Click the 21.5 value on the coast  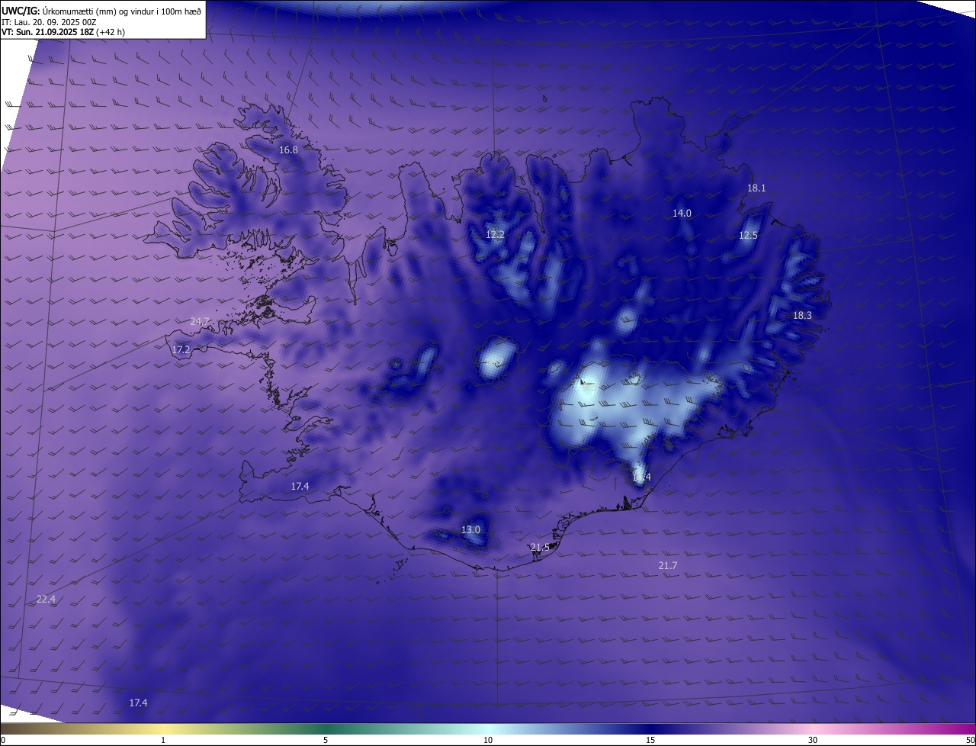click(x=540, y=548)
